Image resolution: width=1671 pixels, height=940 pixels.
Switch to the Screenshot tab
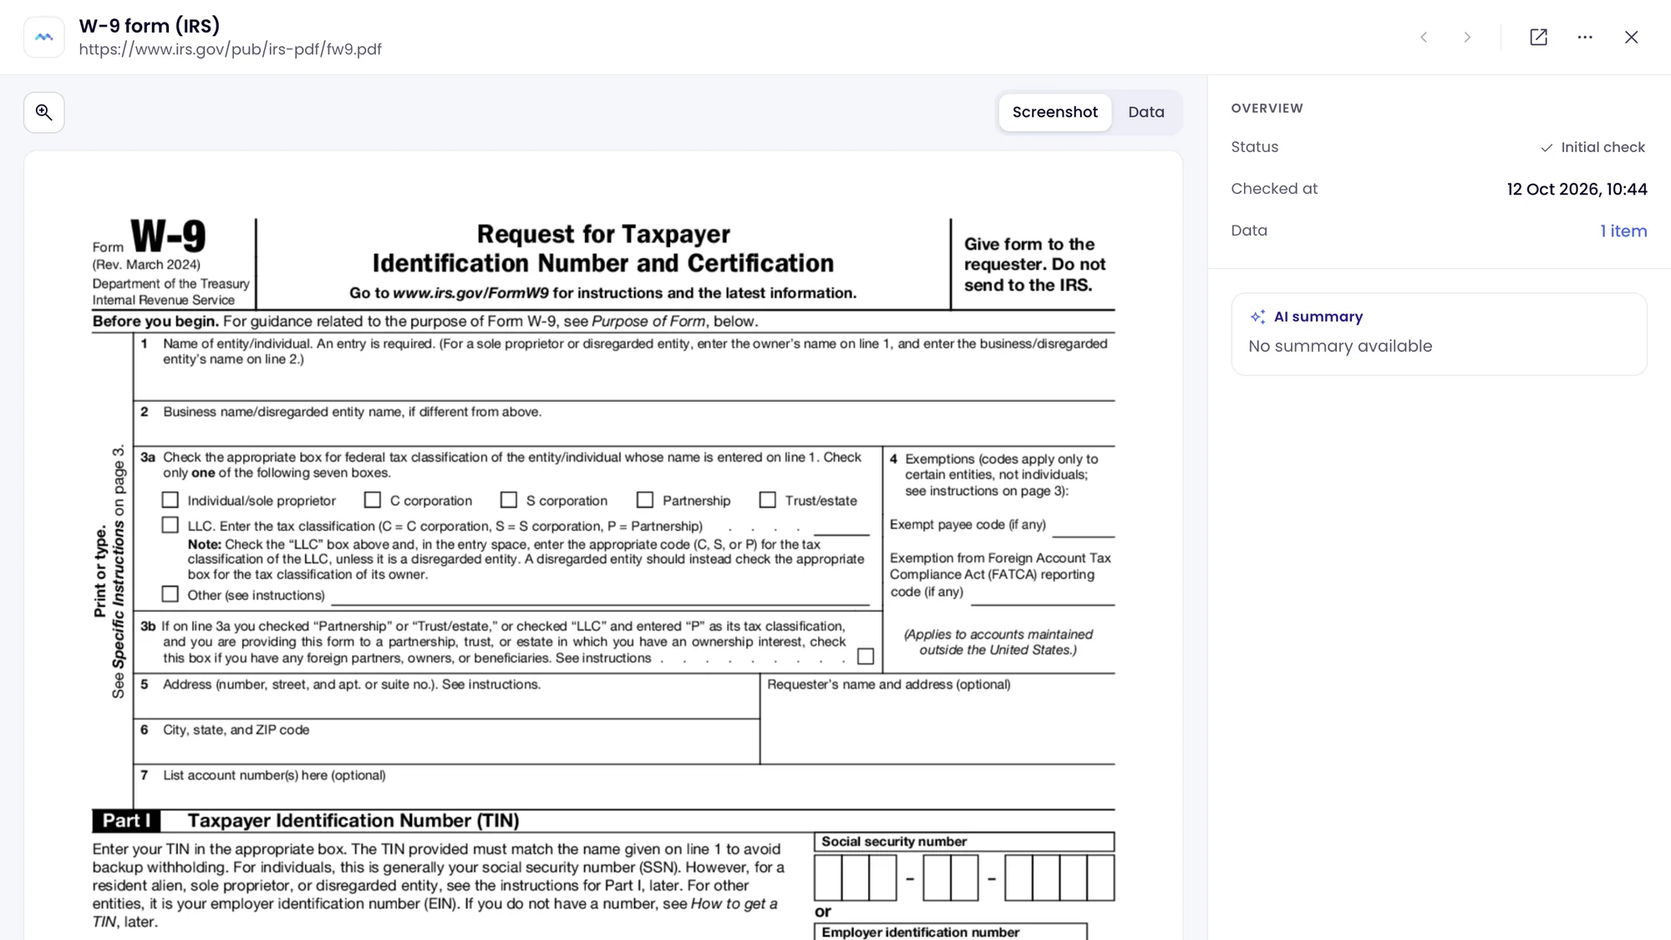tap(1054, 112)
